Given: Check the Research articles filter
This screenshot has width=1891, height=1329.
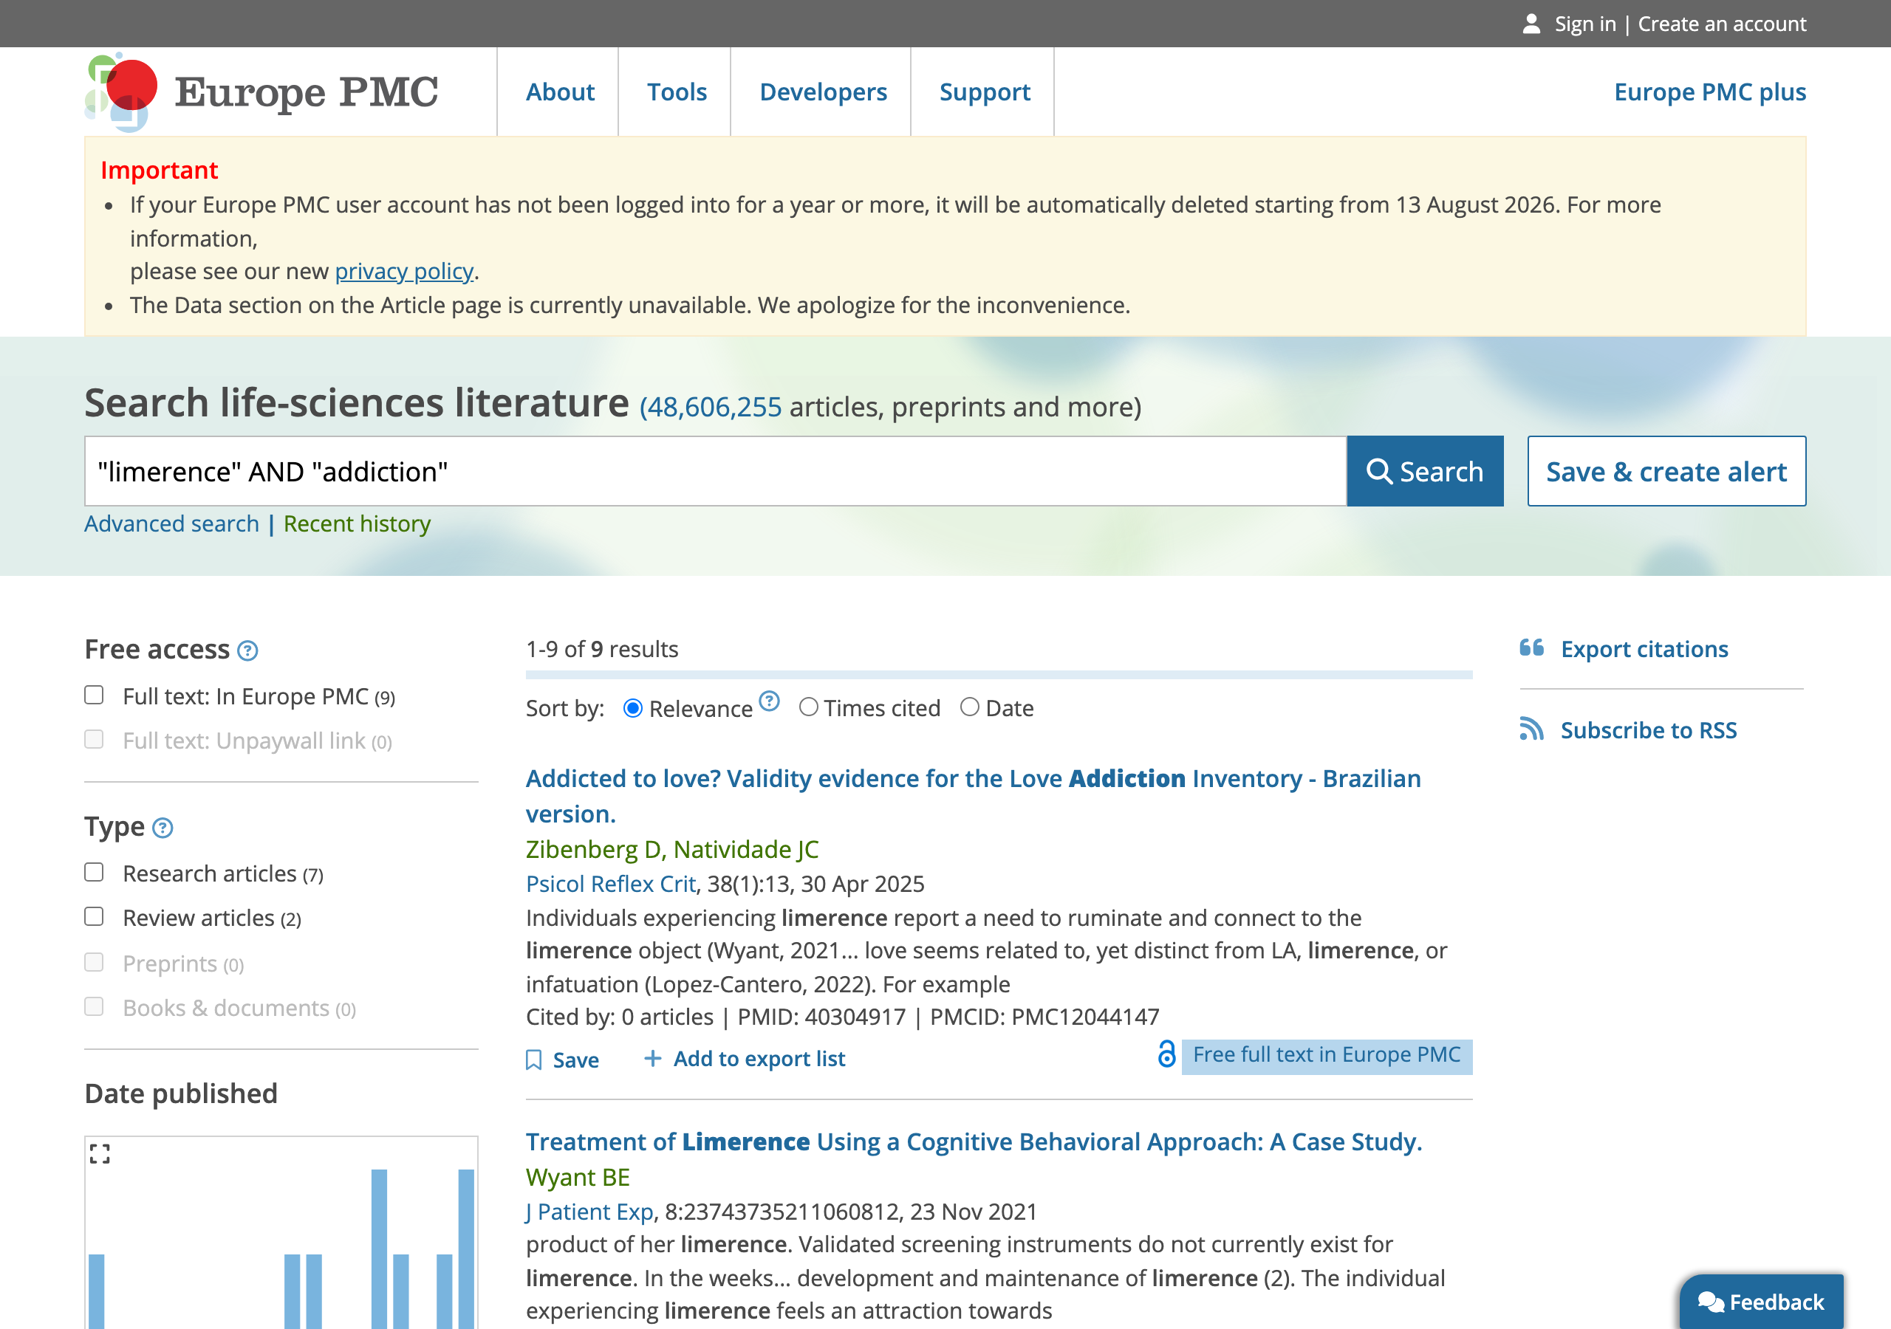Looking at the screenshot, I should pyautogui.click(x=94, y=872).
